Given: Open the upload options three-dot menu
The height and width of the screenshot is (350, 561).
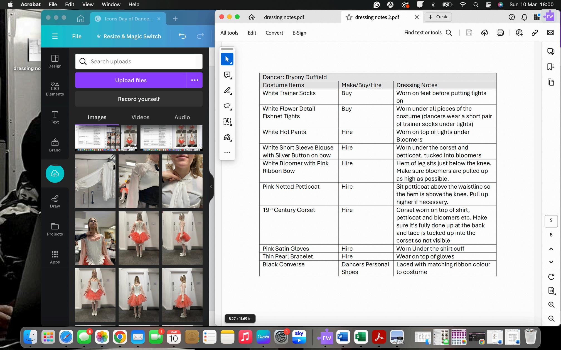Looking at the screenshot, I should pyautogui.click(x=195, y=80).
